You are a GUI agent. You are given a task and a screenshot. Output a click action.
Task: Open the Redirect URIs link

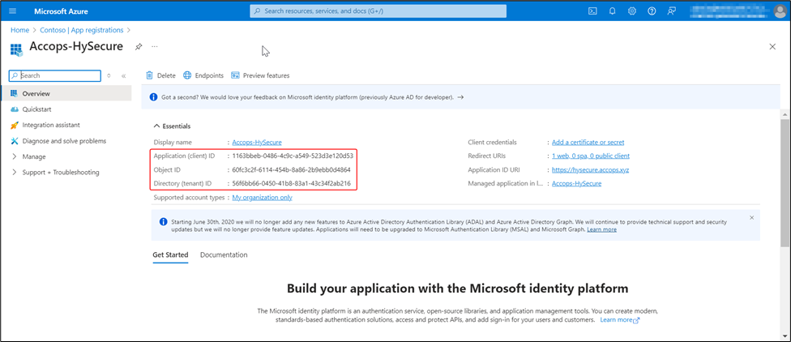point(590,156)
